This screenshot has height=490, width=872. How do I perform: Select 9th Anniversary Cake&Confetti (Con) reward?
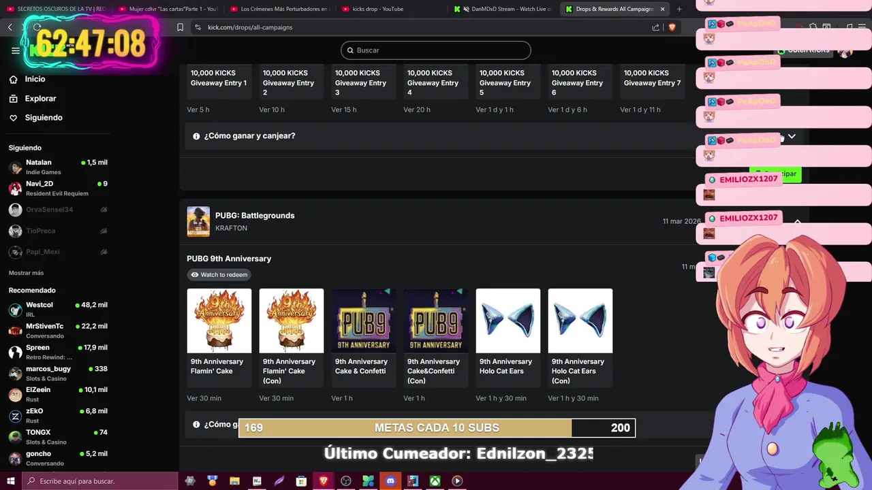point(436,338)
